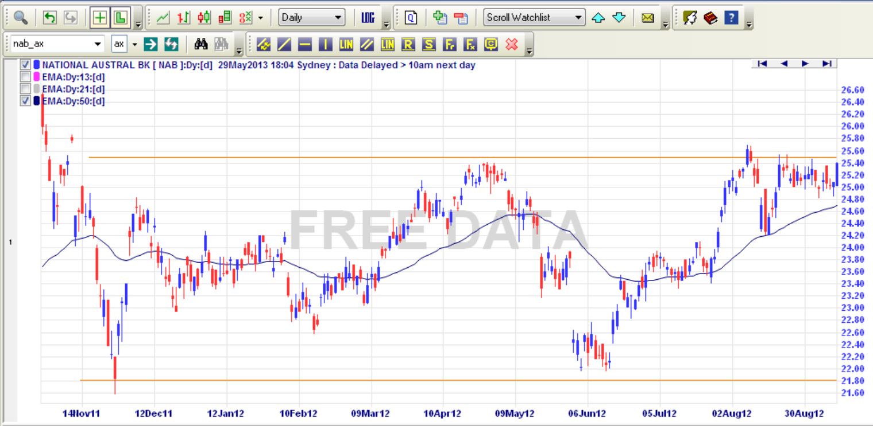The width and height of the screenshot is (873, 426).
Task: Jump to chart start button
Action: [x=762, y=64]
